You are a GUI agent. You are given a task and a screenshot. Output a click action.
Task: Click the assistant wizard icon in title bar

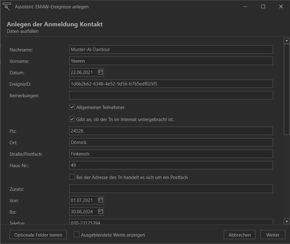coord(7,7)
